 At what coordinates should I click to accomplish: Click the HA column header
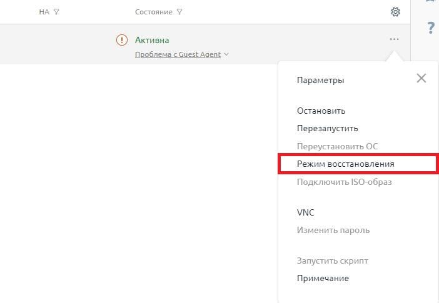pyautogui.click(x=44, y=12)
